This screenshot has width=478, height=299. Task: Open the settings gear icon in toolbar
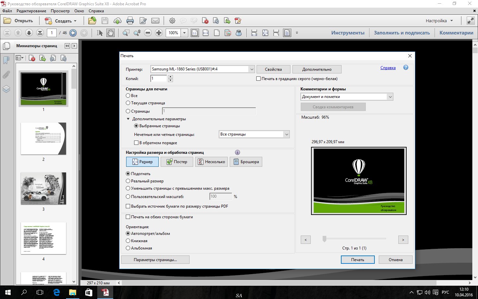tap(172, 21)
